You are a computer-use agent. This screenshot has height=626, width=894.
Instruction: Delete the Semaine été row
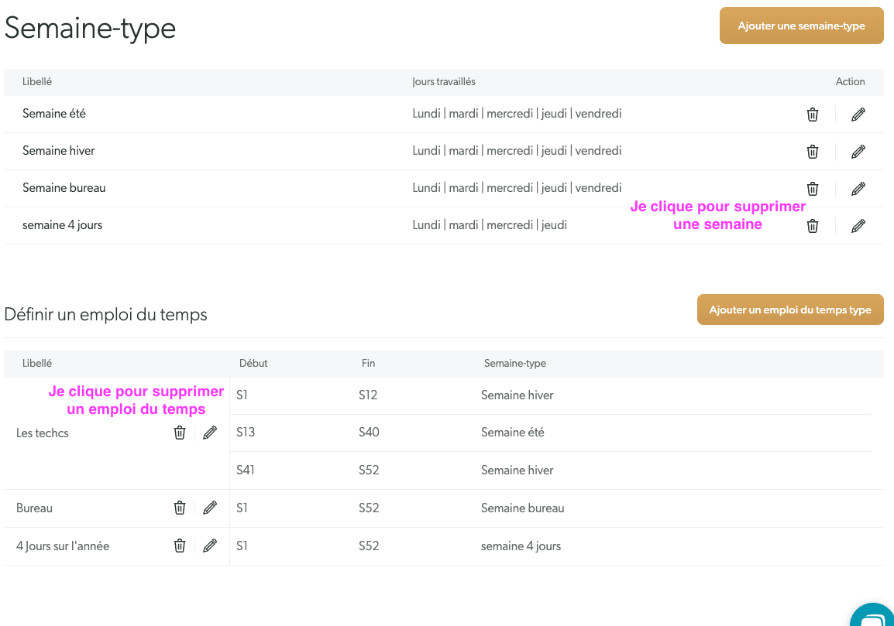click(x=813, y=115)
